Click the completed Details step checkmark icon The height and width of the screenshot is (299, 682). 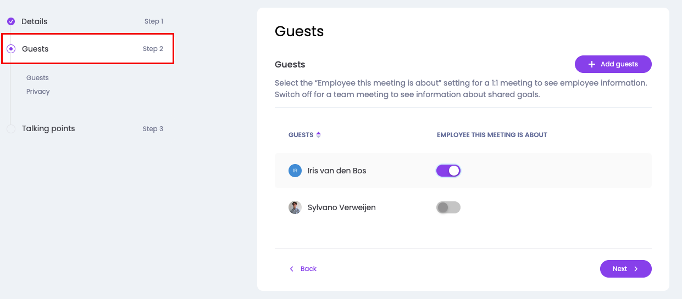[x=11, y=21]
